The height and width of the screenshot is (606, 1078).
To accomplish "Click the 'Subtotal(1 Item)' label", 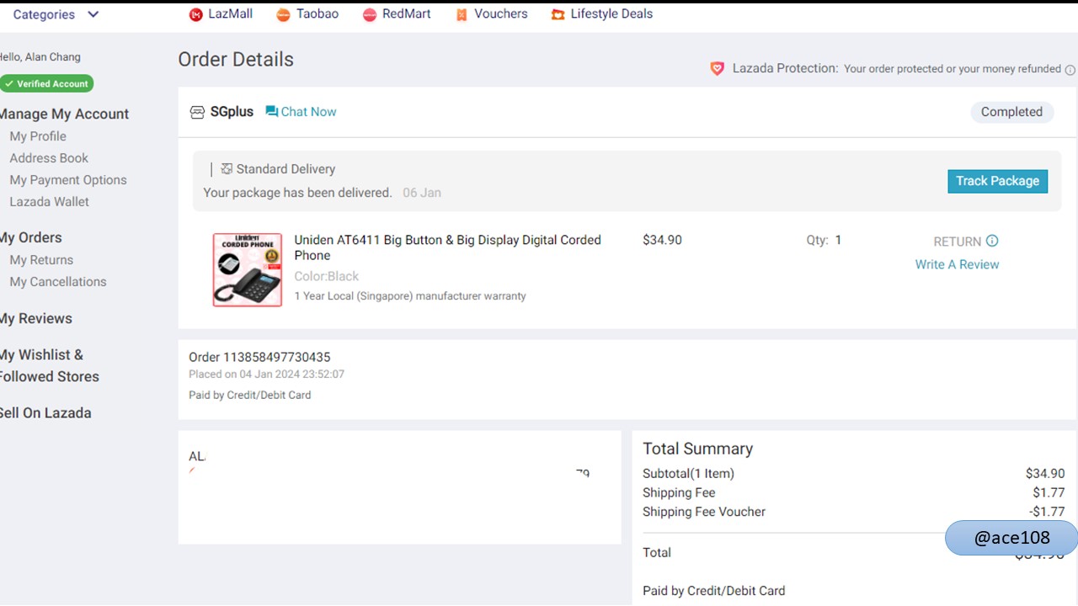I will click(x=688, y=474).
